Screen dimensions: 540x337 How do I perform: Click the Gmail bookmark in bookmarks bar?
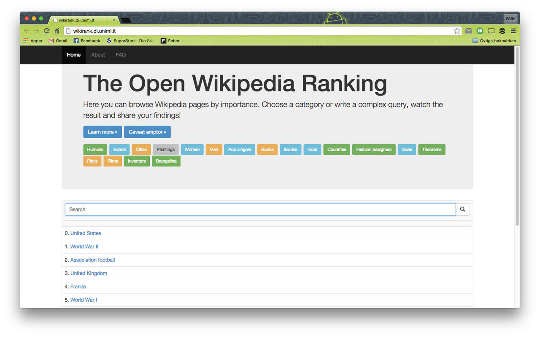[58, 41]
